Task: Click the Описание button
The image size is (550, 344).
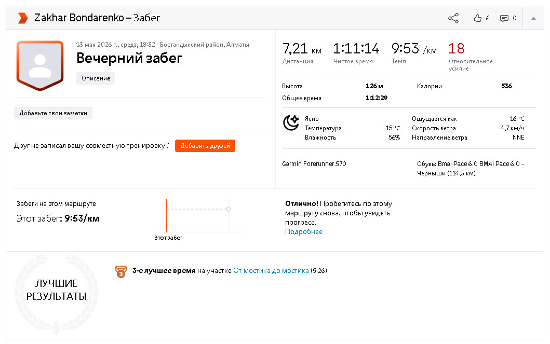Action: [x=96, y=78]
